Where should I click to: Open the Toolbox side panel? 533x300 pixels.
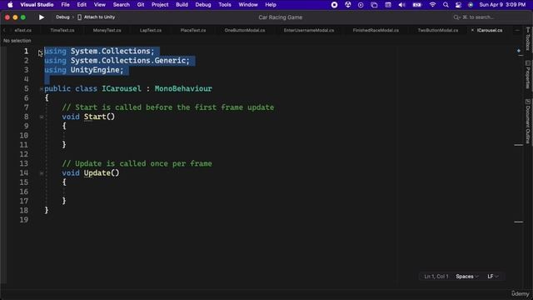coord(528,39)
